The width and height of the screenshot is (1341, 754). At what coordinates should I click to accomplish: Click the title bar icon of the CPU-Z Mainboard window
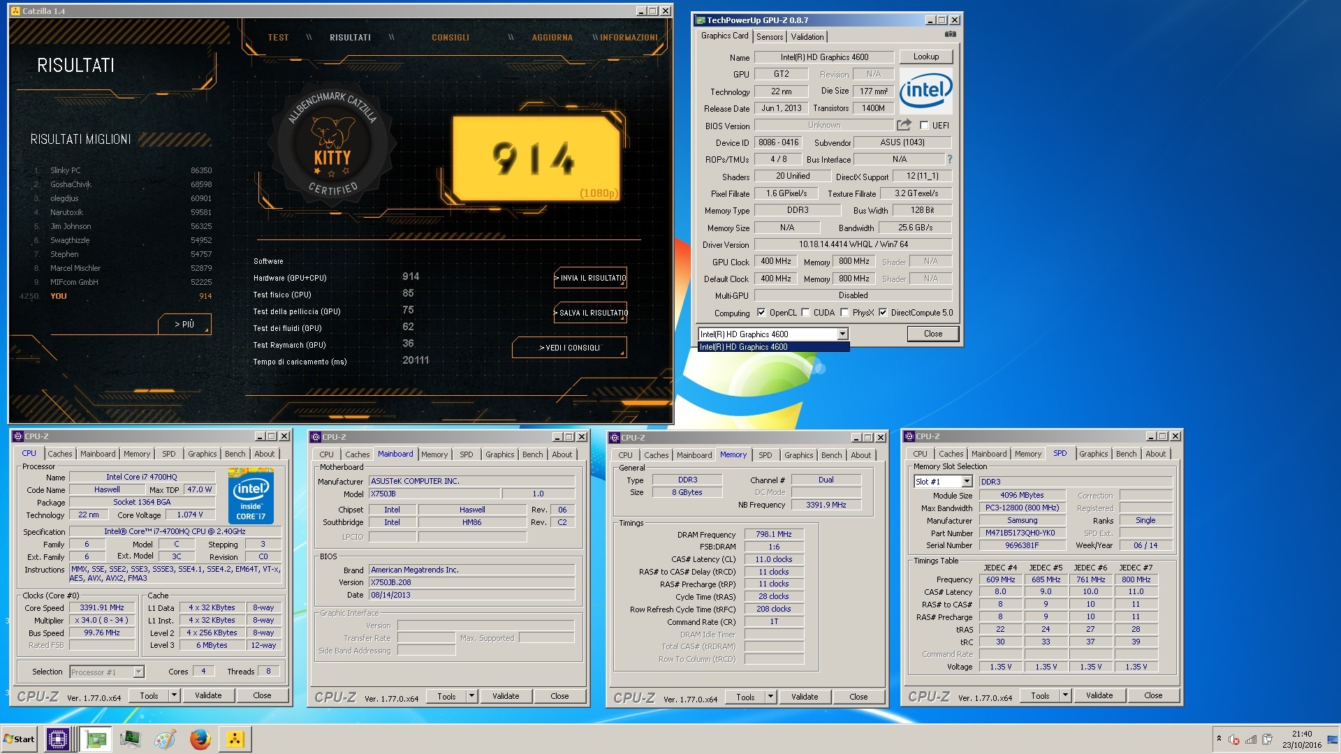click(316, 437)
